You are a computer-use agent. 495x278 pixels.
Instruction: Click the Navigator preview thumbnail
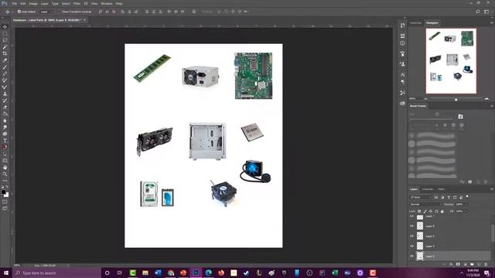click(451, 61)
